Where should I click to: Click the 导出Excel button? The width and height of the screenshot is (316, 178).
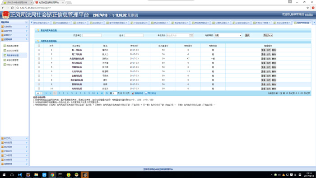click(x=268, y=35)
